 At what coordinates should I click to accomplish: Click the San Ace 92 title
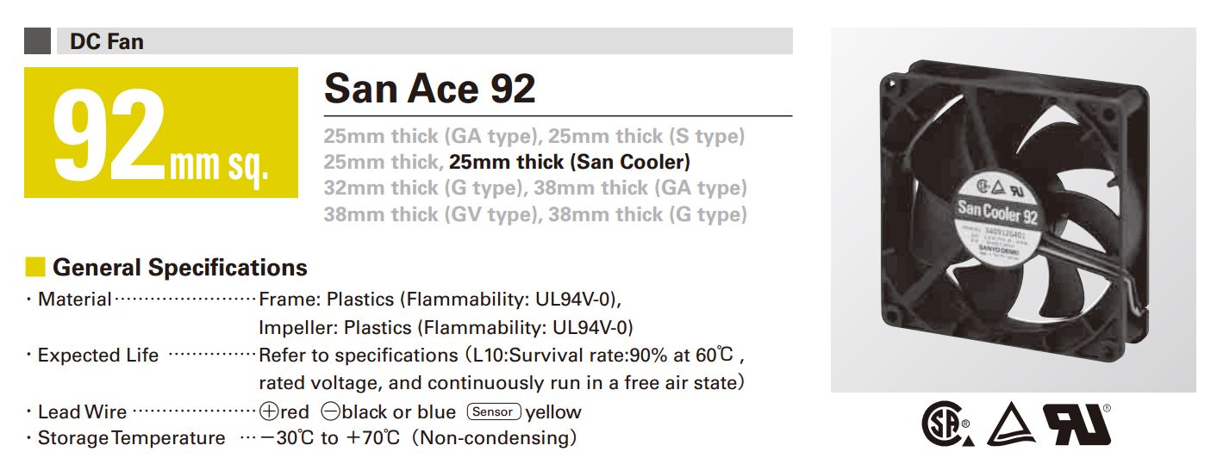coord(429,88)
